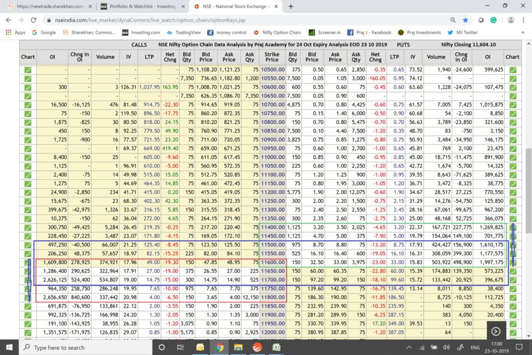Click call-side chart icon in 11000 strike row
The height and width of the screenshot is (355, 532).
tap(28, 157)
